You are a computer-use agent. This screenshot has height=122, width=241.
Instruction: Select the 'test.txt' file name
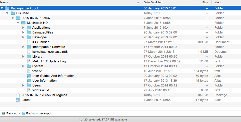[x=37, y=71]
